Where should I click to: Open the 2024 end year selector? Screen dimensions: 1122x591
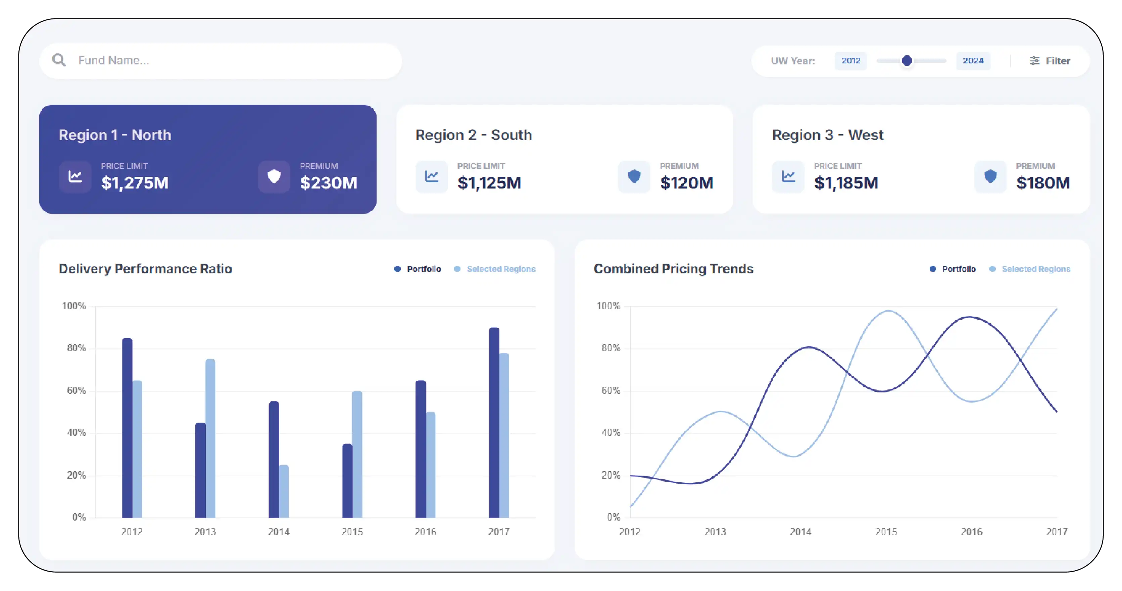(x=973, y=61)
